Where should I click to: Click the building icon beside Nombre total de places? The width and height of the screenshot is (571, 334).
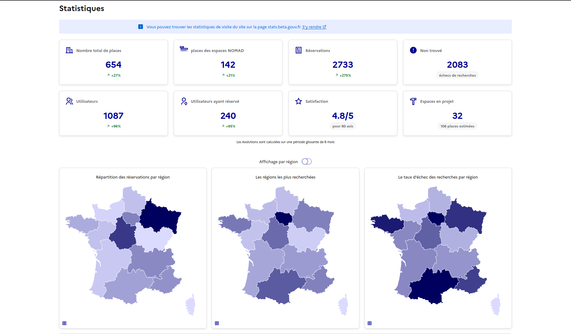(x=69, y=50)
